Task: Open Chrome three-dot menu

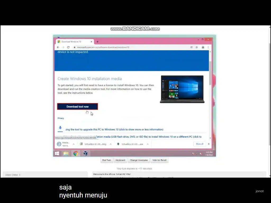Action: tap(208, 47)
